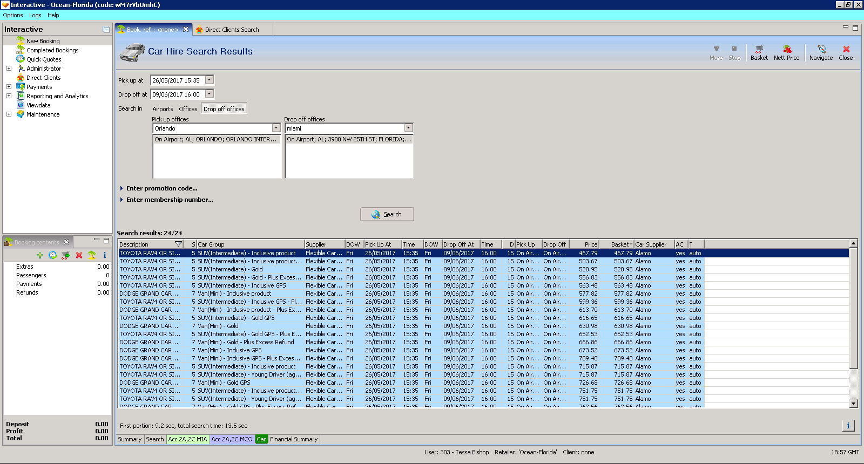The height and width of the screenshot is (464, 864).
Task: Click Passengers row in Booking contents
Action: [x=58, y=275]
